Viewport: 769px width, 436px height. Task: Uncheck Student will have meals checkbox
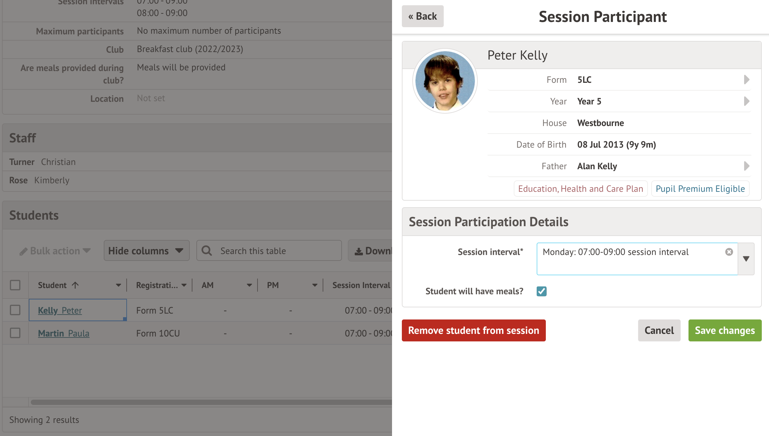[x=542, y=291]
